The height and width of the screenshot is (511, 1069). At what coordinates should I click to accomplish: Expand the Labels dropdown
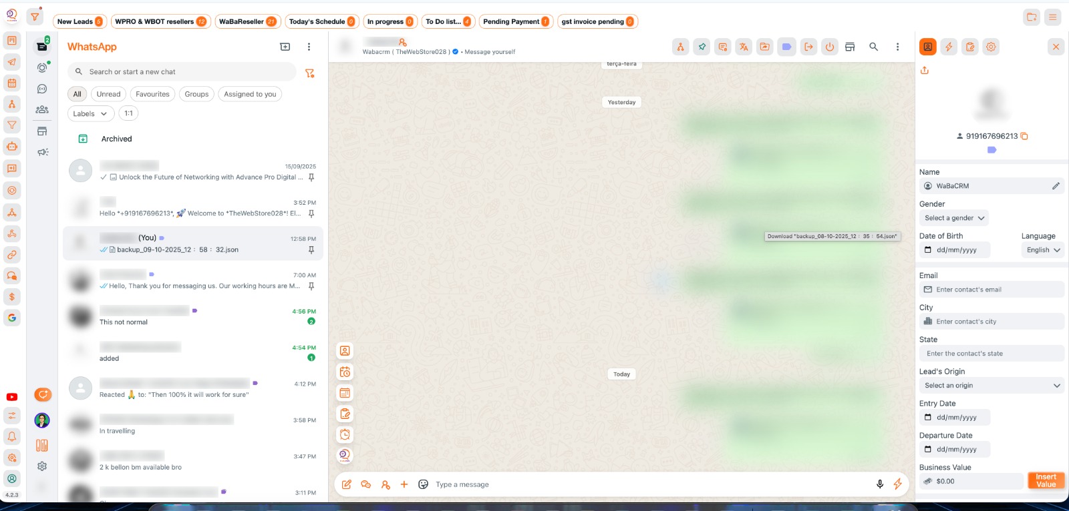pyautogui.click(x=90, y=114)
